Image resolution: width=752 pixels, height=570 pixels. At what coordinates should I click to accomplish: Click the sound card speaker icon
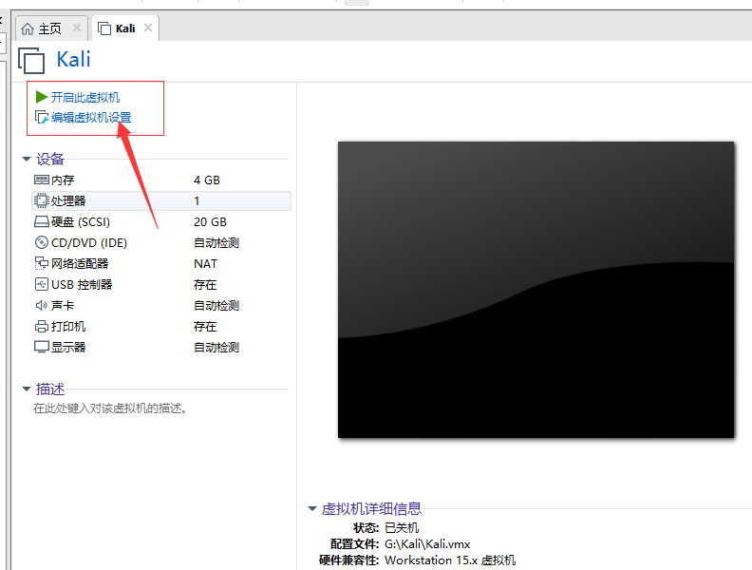(x=41, y=305)
